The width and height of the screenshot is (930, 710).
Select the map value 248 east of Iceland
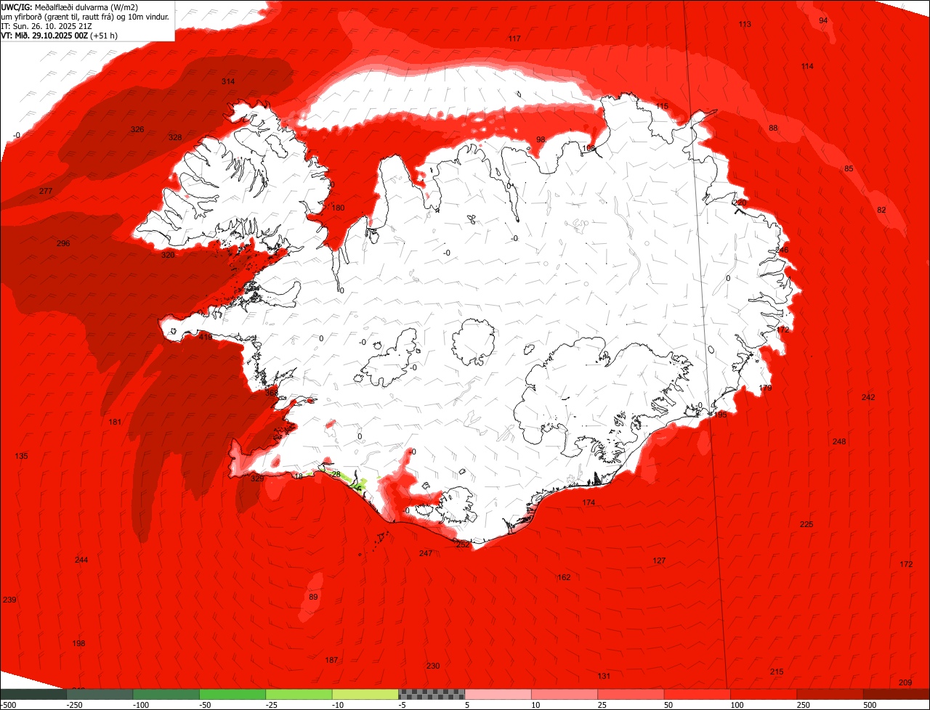click(x=839, y=441)
